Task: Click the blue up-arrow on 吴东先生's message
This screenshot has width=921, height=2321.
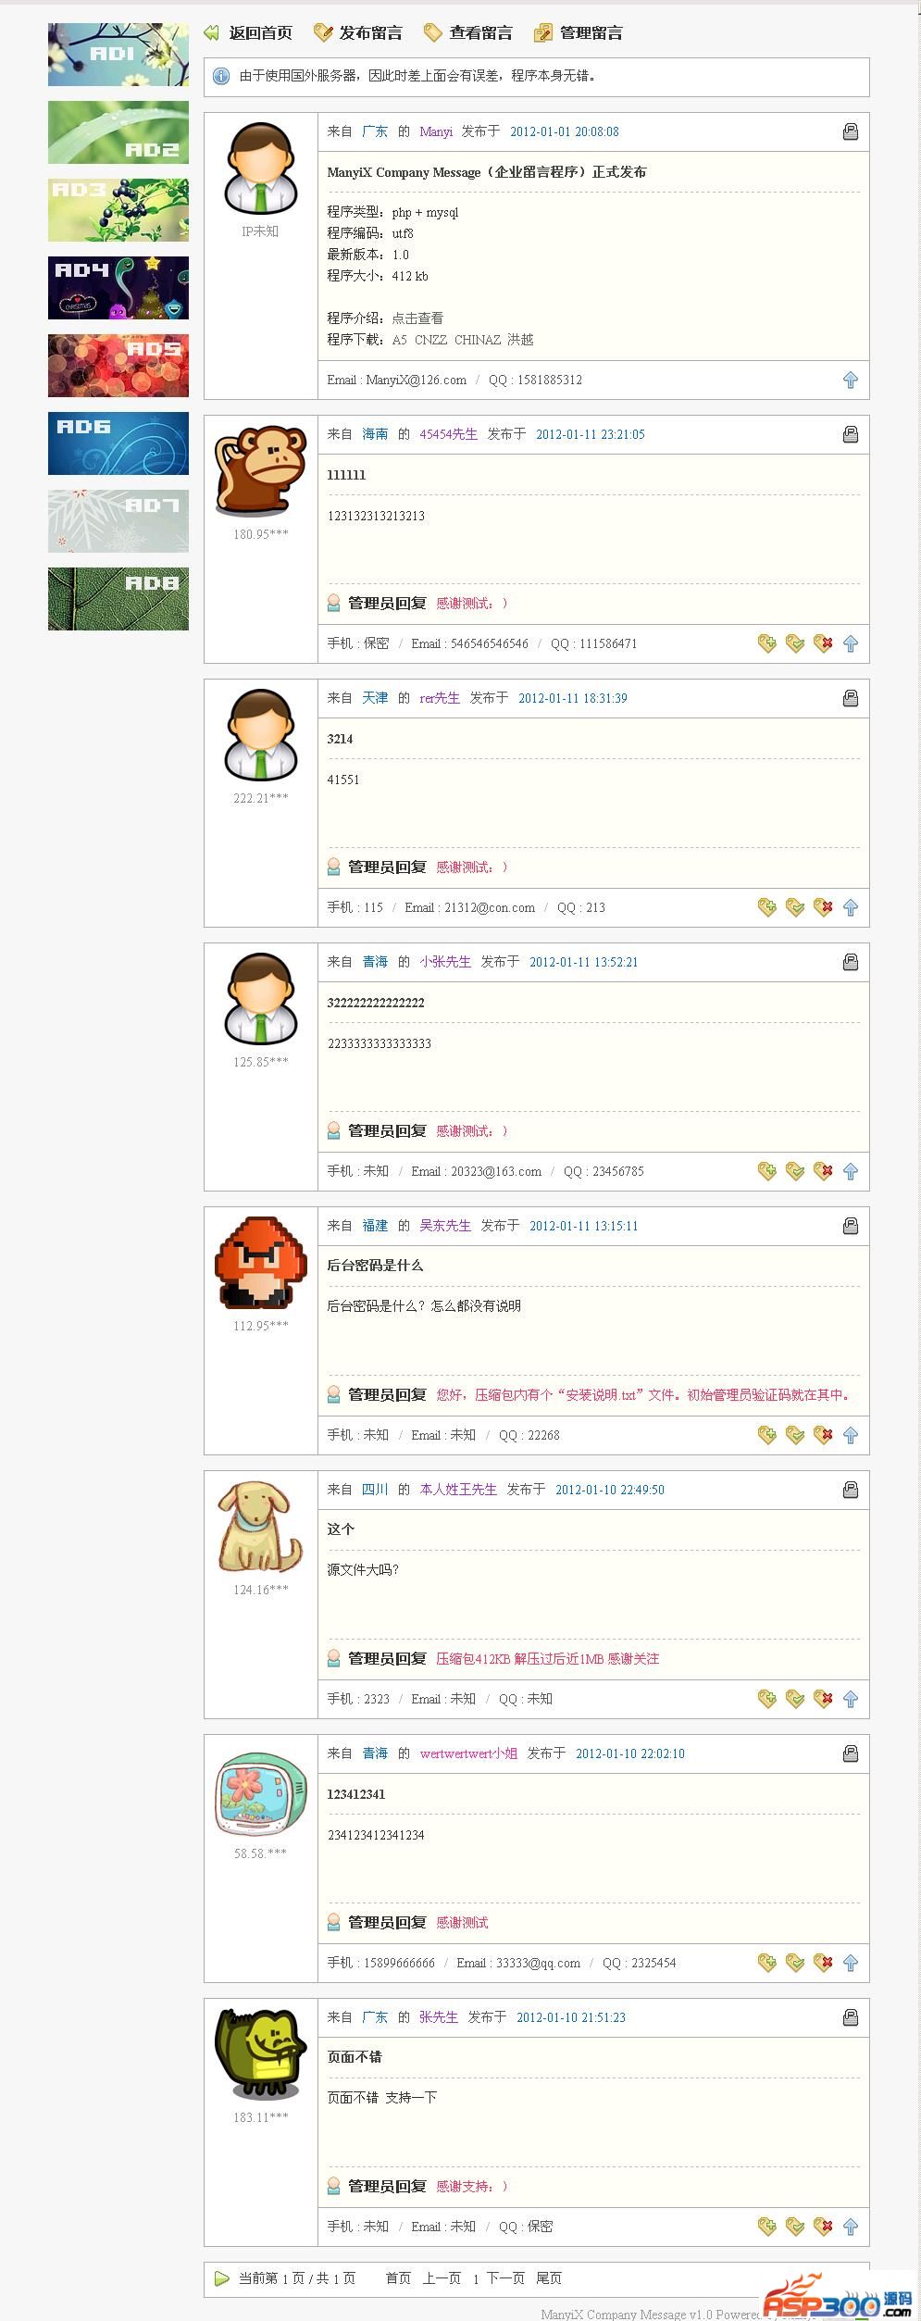Action: (x=851, y=1435)
